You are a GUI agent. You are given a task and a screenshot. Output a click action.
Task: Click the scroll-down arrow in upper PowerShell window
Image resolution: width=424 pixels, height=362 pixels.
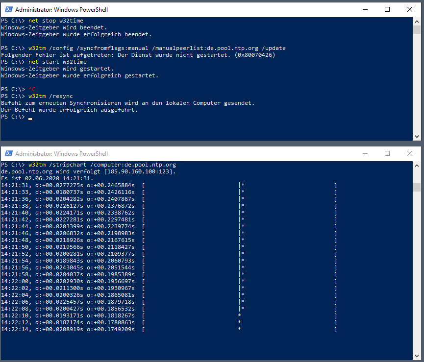coord(417,137)
